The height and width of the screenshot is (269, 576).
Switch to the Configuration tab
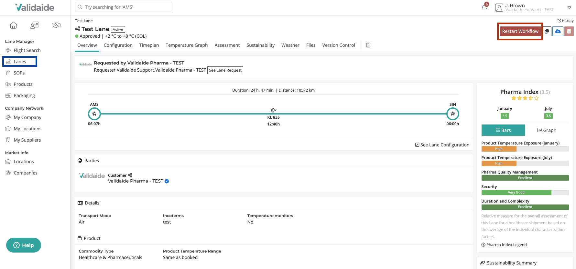point(118,45)
